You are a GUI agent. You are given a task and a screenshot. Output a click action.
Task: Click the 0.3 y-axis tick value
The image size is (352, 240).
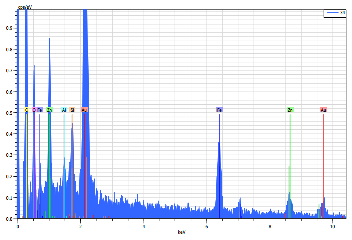9,155
